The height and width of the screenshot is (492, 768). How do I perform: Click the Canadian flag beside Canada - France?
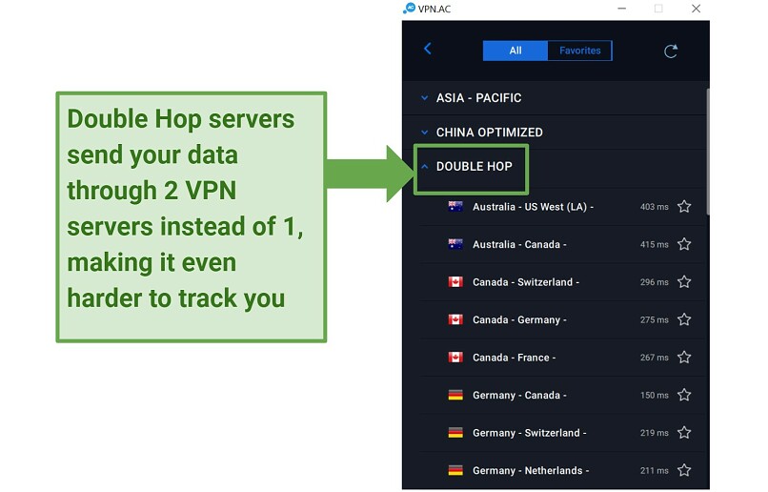pos(455,358)
